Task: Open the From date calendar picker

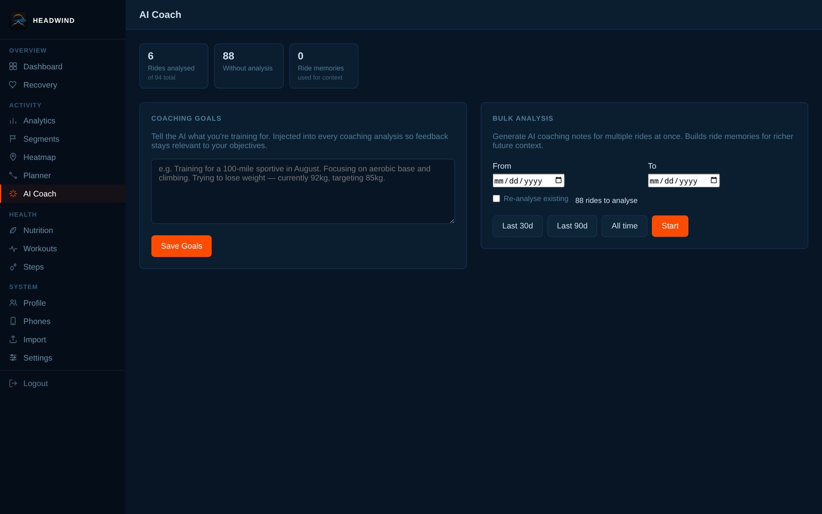Action: tap(558, 180)
